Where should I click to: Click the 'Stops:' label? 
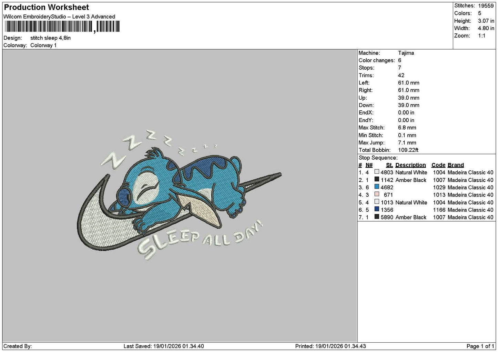(366, 68)
